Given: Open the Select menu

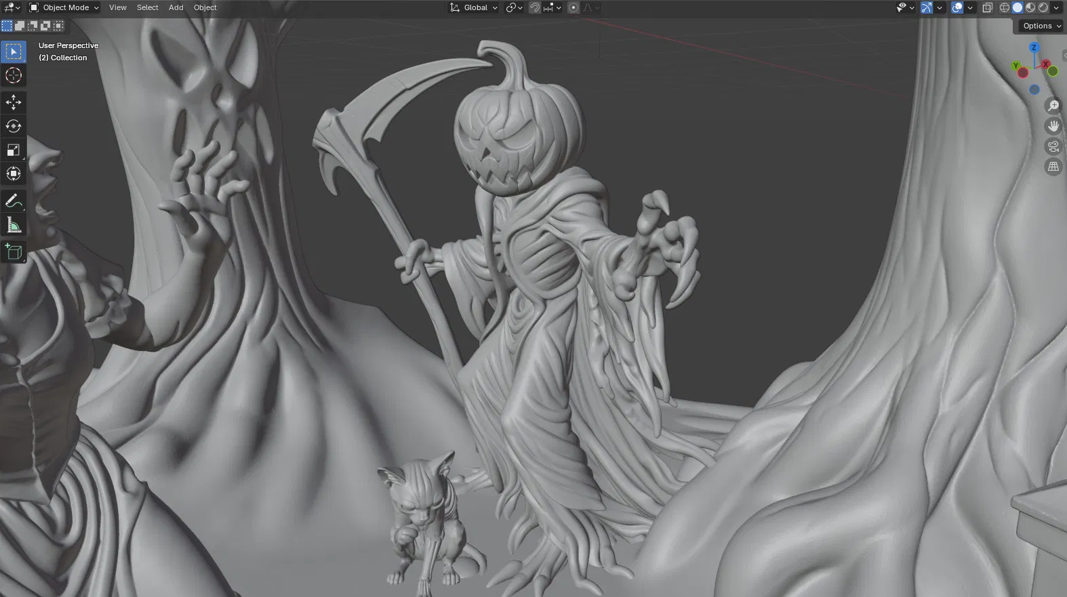Looking at the screenshot, I should coord(148,7).
